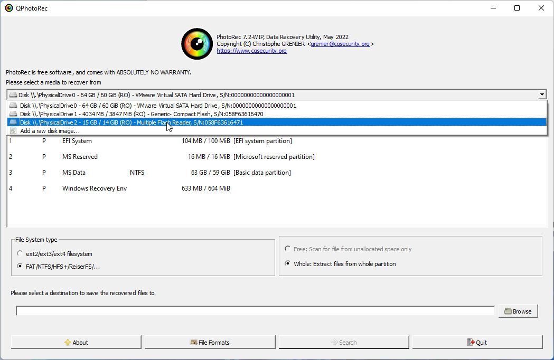Click the star icon on About button

[x=68, y=343]
